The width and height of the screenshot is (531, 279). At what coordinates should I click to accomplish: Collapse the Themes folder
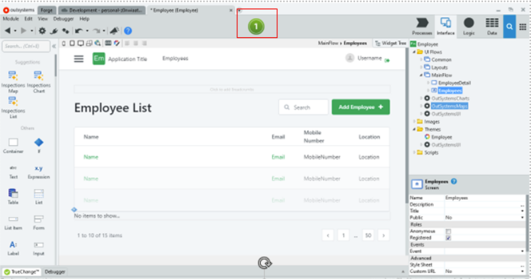tap(414, 129)
